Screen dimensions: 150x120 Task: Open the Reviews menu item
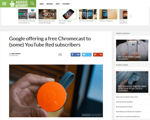(50, 4)
